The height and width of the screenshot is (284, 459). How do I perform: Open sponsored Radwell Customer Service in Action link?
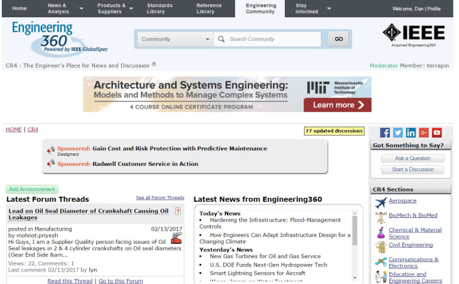[145, 164]
